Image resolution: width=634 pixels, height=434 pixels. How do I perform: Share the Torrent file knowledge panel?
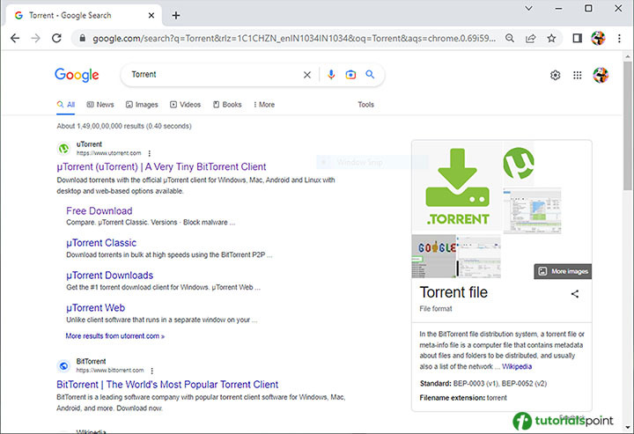574,294
